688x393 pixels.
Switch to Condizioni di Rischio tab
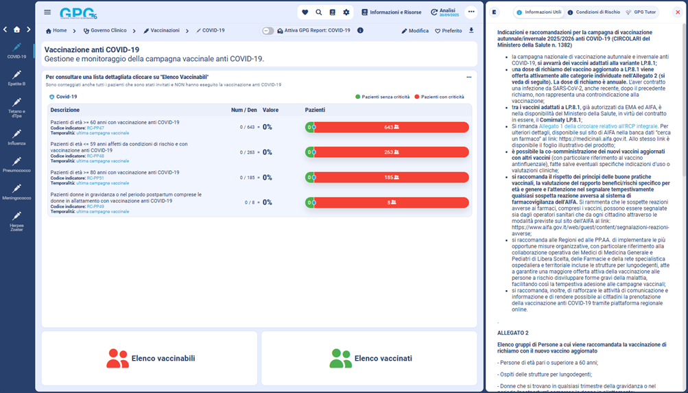[594, 12]
